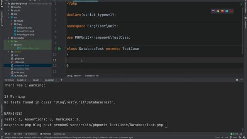Image resolution: width=247 pixels, height=139 pixels.
Task: Click the terminal command prompt line
Action: point(86,125)
